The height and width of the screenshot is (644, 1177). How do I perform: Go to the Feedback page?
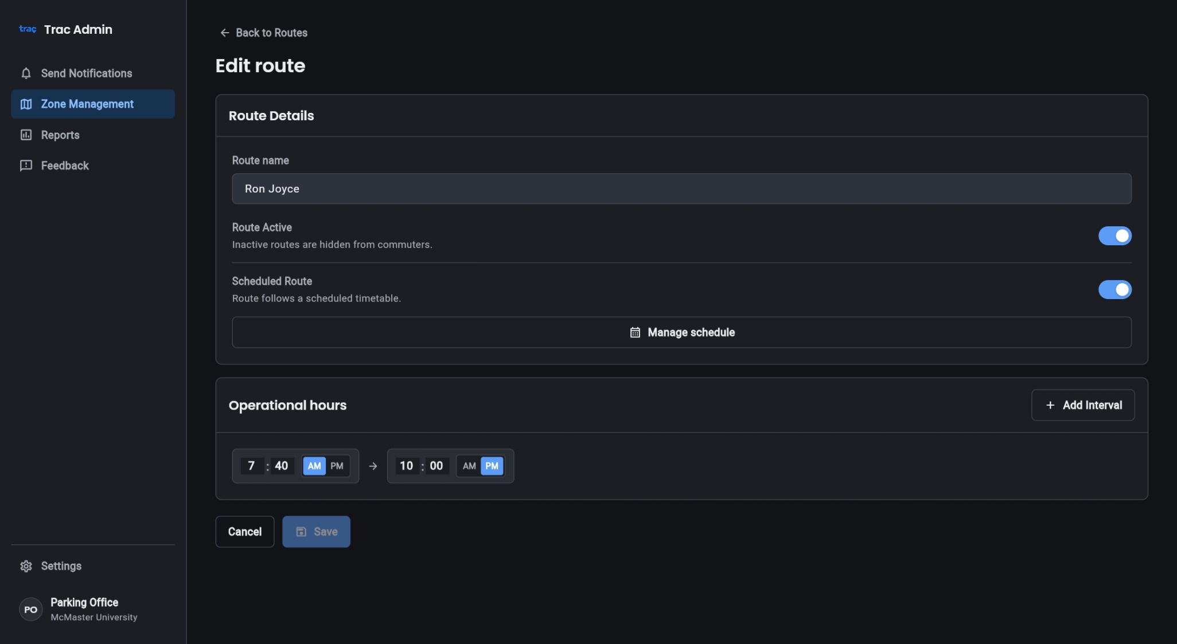point(93,166)
